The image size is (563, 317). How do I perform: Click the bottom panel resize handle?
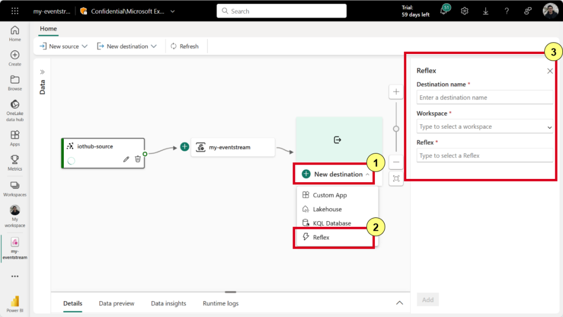(230, 292)
